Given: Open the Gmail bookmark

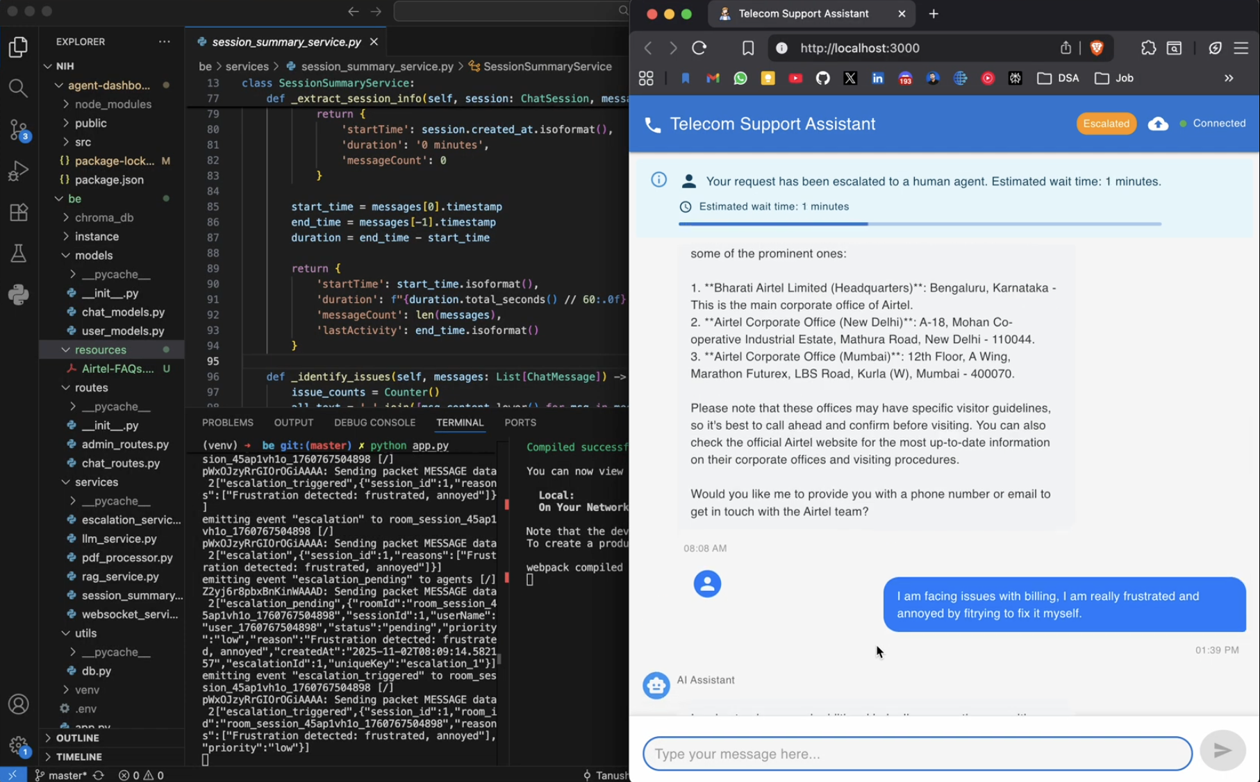Looking at the screenshot, I should [713, 78].
